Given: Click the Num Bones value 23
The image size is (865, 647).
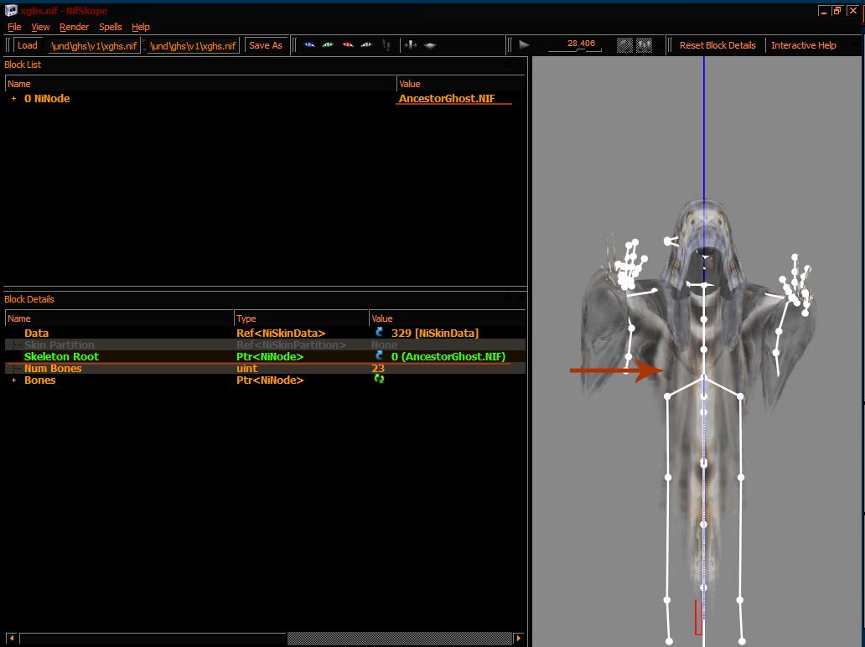Looking at the screenshot, I should point(378,369).
